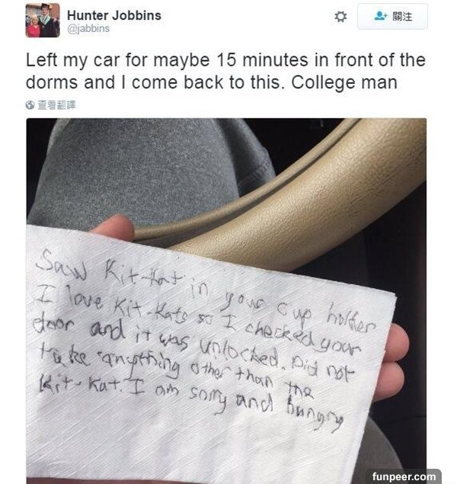This screenshot has height=484, width=457.
Task: Click the "Saw Kit-Kat" handwritten line
Action: tap(110, 270)
